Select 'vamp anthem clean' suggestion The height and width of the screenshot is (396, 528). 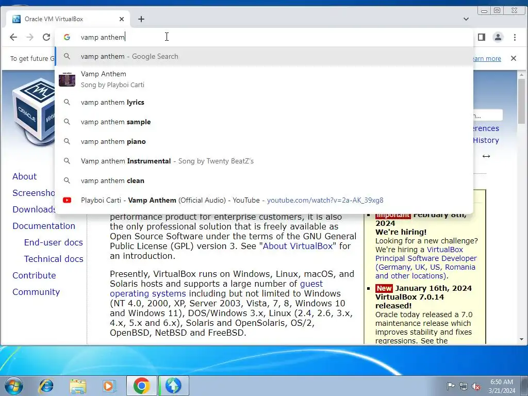click(x=264, y=180)
